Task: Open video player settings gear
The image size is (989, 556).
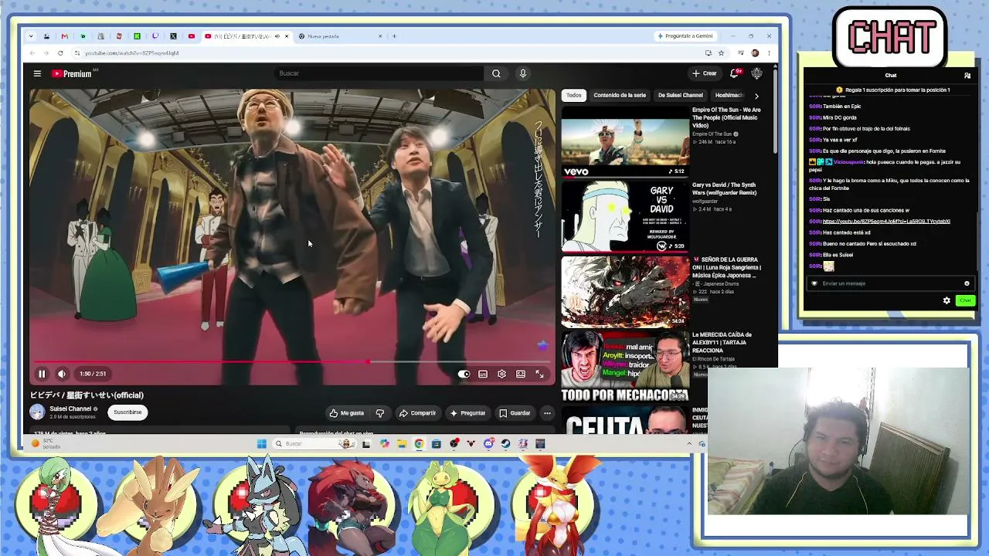Action: tap(501, 374)
